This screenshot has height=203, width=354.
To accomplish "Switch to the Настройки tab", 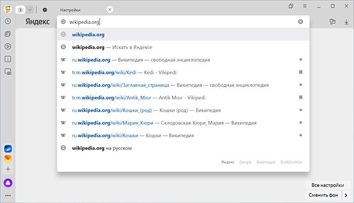I will pyautogui.click(x=70, y=10).
